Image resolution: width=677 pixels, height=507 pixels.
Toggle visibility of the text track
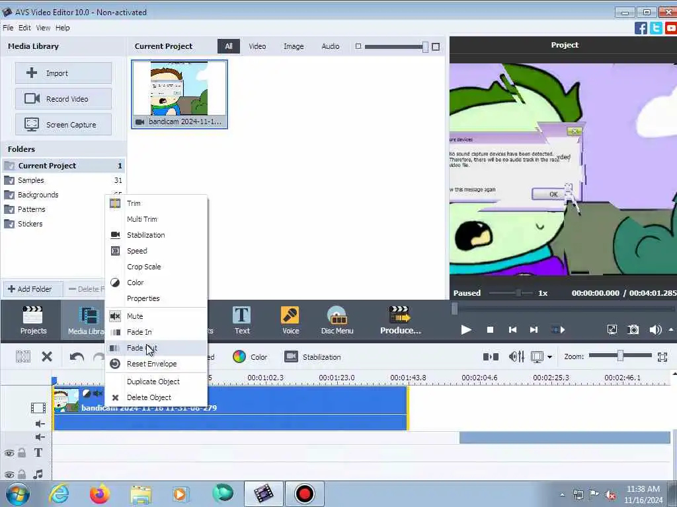[x=9, y=453]
